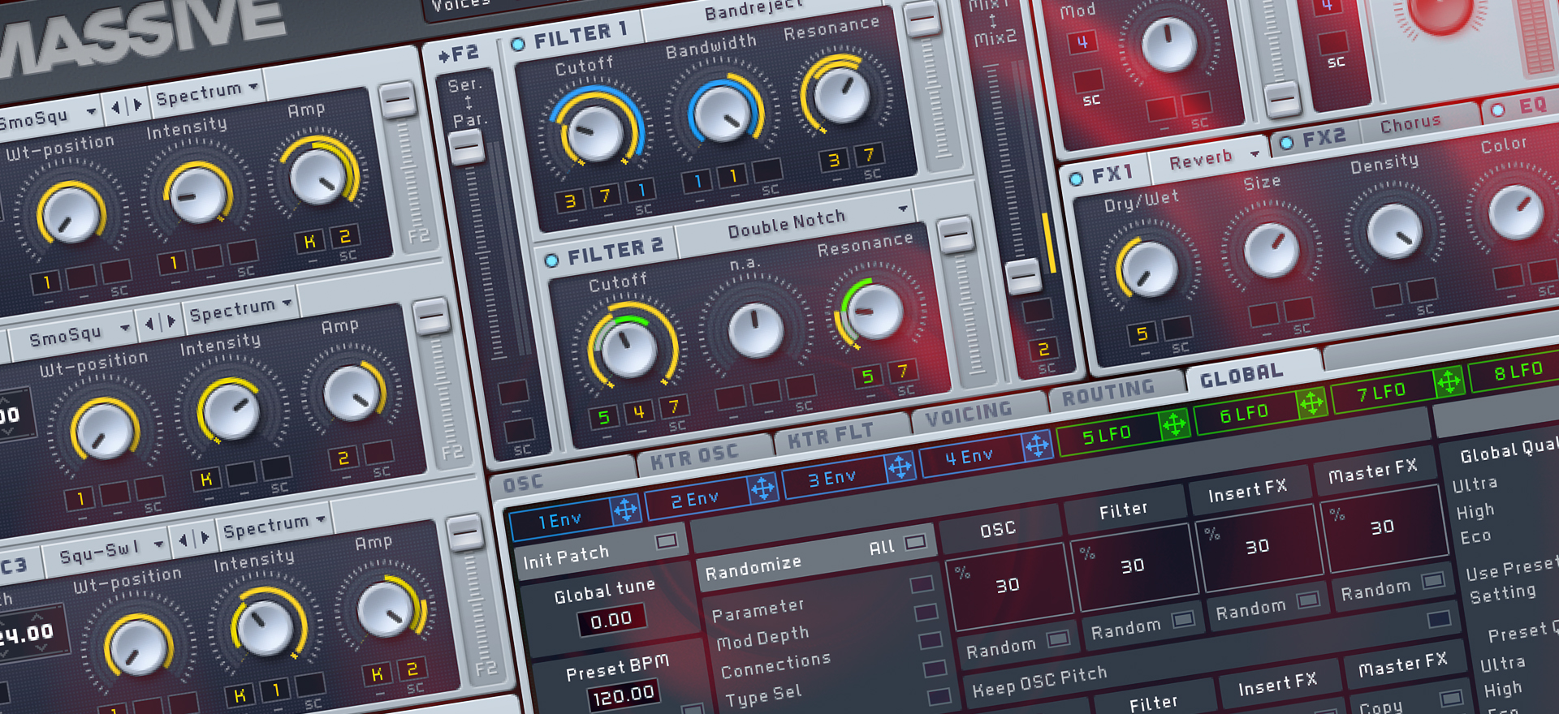Disable FX1 with its power toggle
Image resolution: width=1559 pixels, height=714 pixels.
click(1076, 179)
